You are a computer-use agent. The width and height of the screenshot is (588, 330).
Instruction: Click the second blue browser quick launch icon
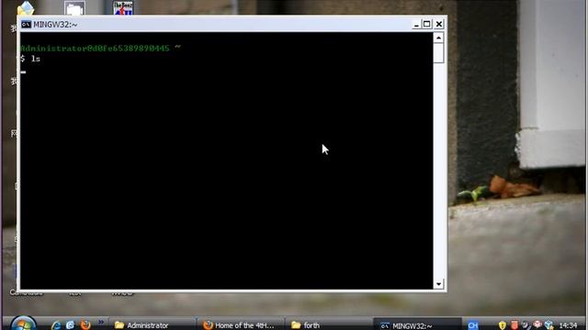(71, 325)
